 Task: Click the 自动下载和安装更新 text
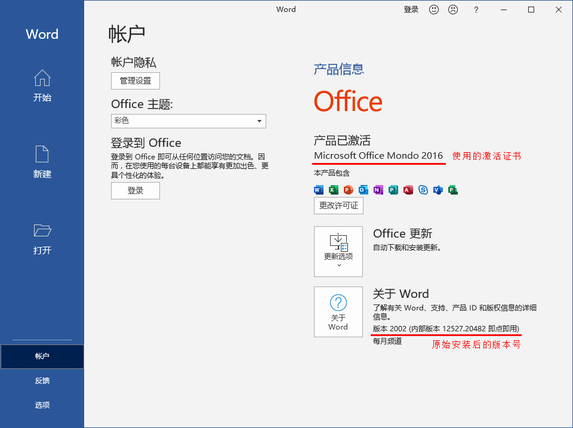click(x=407, y=248)
